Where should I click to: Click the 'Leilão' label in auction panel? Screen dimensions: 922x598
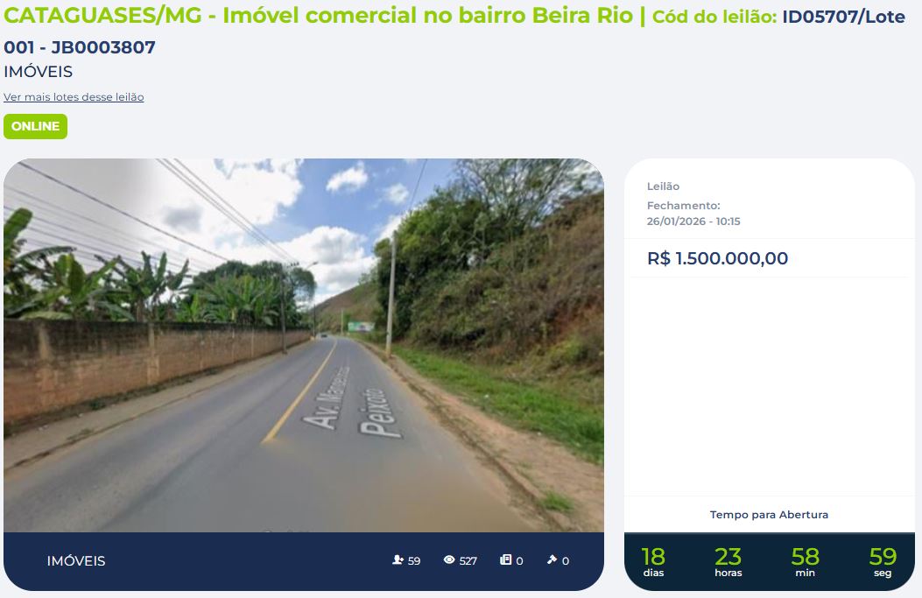(x=664, y=186)
